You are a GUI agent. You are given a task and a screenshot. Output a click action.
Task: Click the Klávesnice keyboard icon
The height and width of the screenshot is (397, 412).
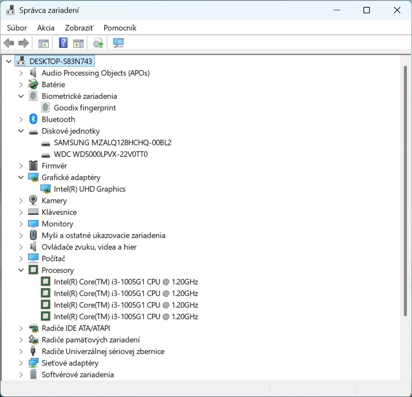33,212
